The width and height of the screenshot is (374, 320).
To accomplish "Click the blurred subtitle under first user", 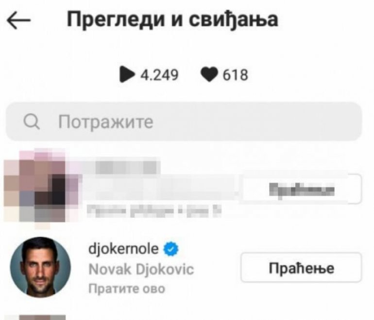I will click(154, 211).
